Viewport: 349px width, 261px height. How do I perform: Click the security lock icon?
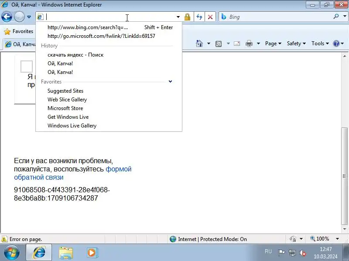pyautogui.click(x=188, y=17)
